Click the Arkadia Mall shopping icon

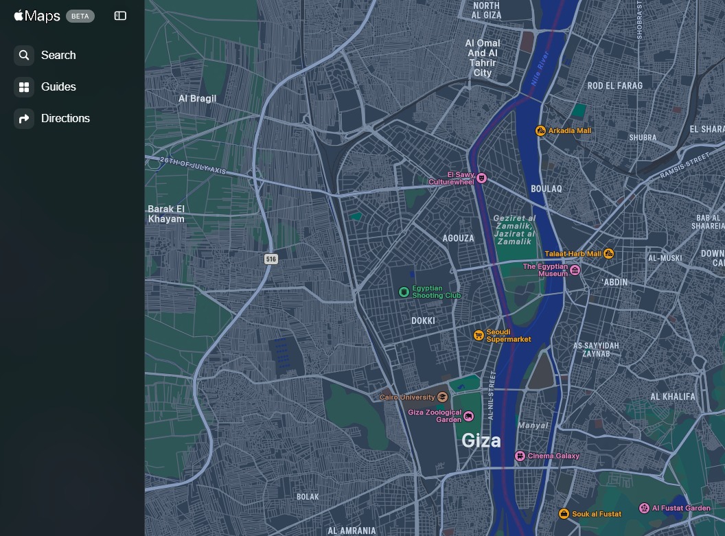(541, 130)
